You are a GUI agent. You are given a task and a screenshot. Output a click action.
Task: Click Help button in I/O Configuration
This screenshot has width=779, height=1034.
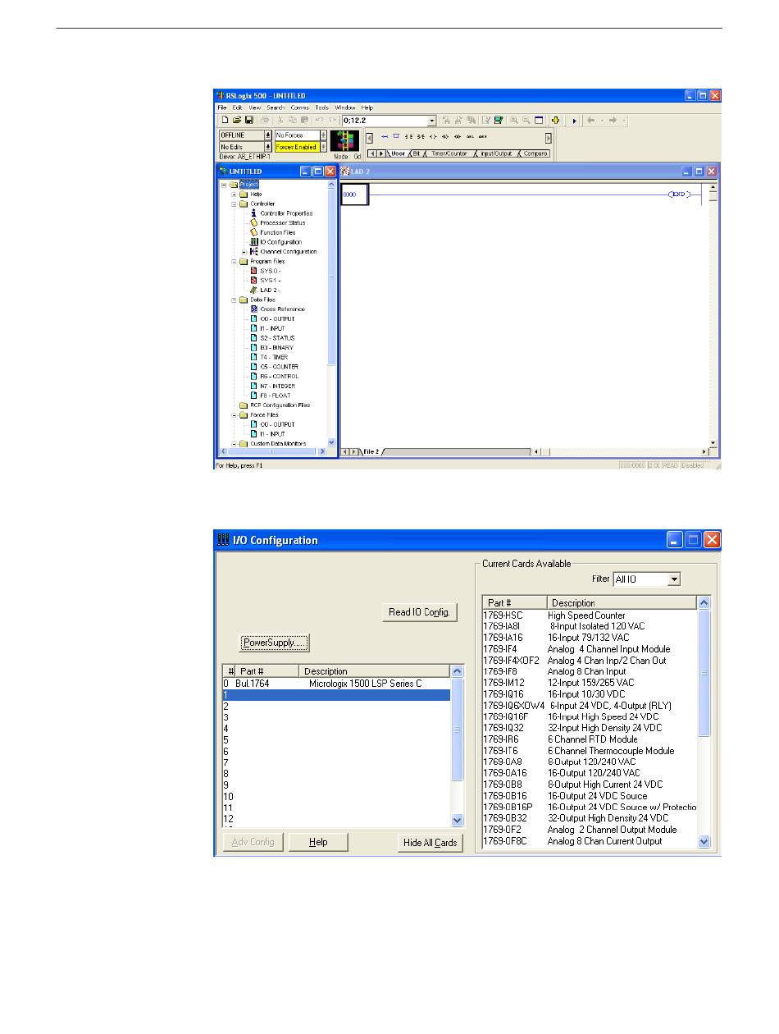318,842
